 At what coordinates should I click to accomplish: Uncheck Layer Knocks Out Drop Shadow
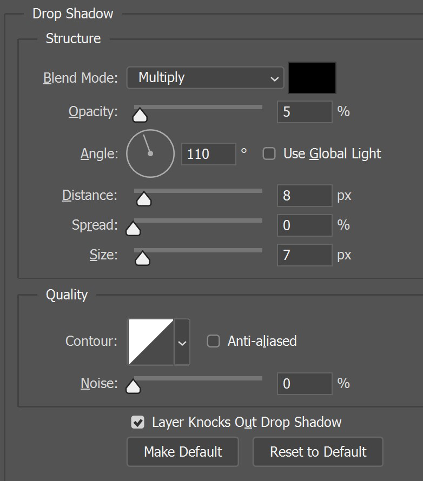137,422
